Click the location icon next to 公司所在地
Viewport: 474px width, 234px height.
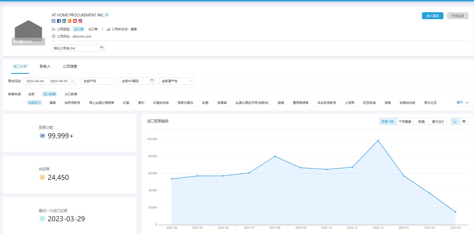pos(109,29)
